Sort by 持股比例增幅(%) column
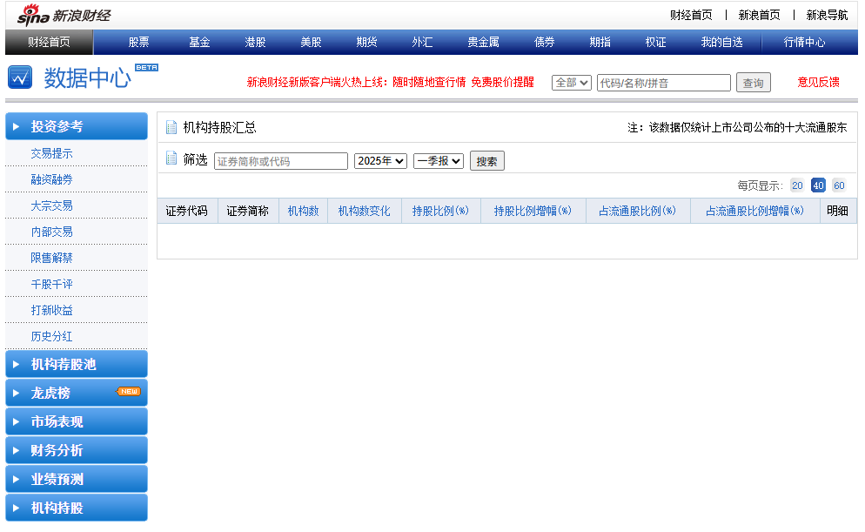The height and width of the screenshot is (532, 865). point(533,211)
